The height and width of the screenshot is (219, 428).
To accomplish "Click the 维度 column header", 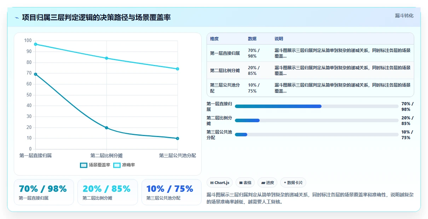I will 214,39.
